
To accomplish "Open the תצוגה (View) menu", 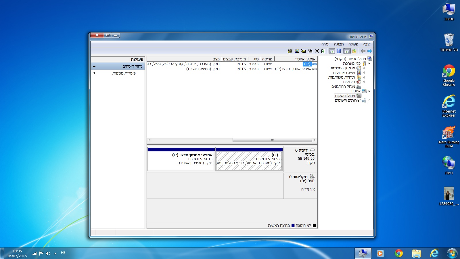I will pos(339,44).
